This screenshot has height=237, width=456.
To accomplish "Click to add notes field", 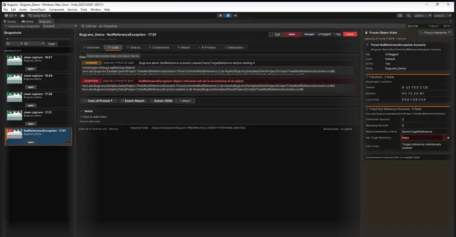I will [95, 117].
